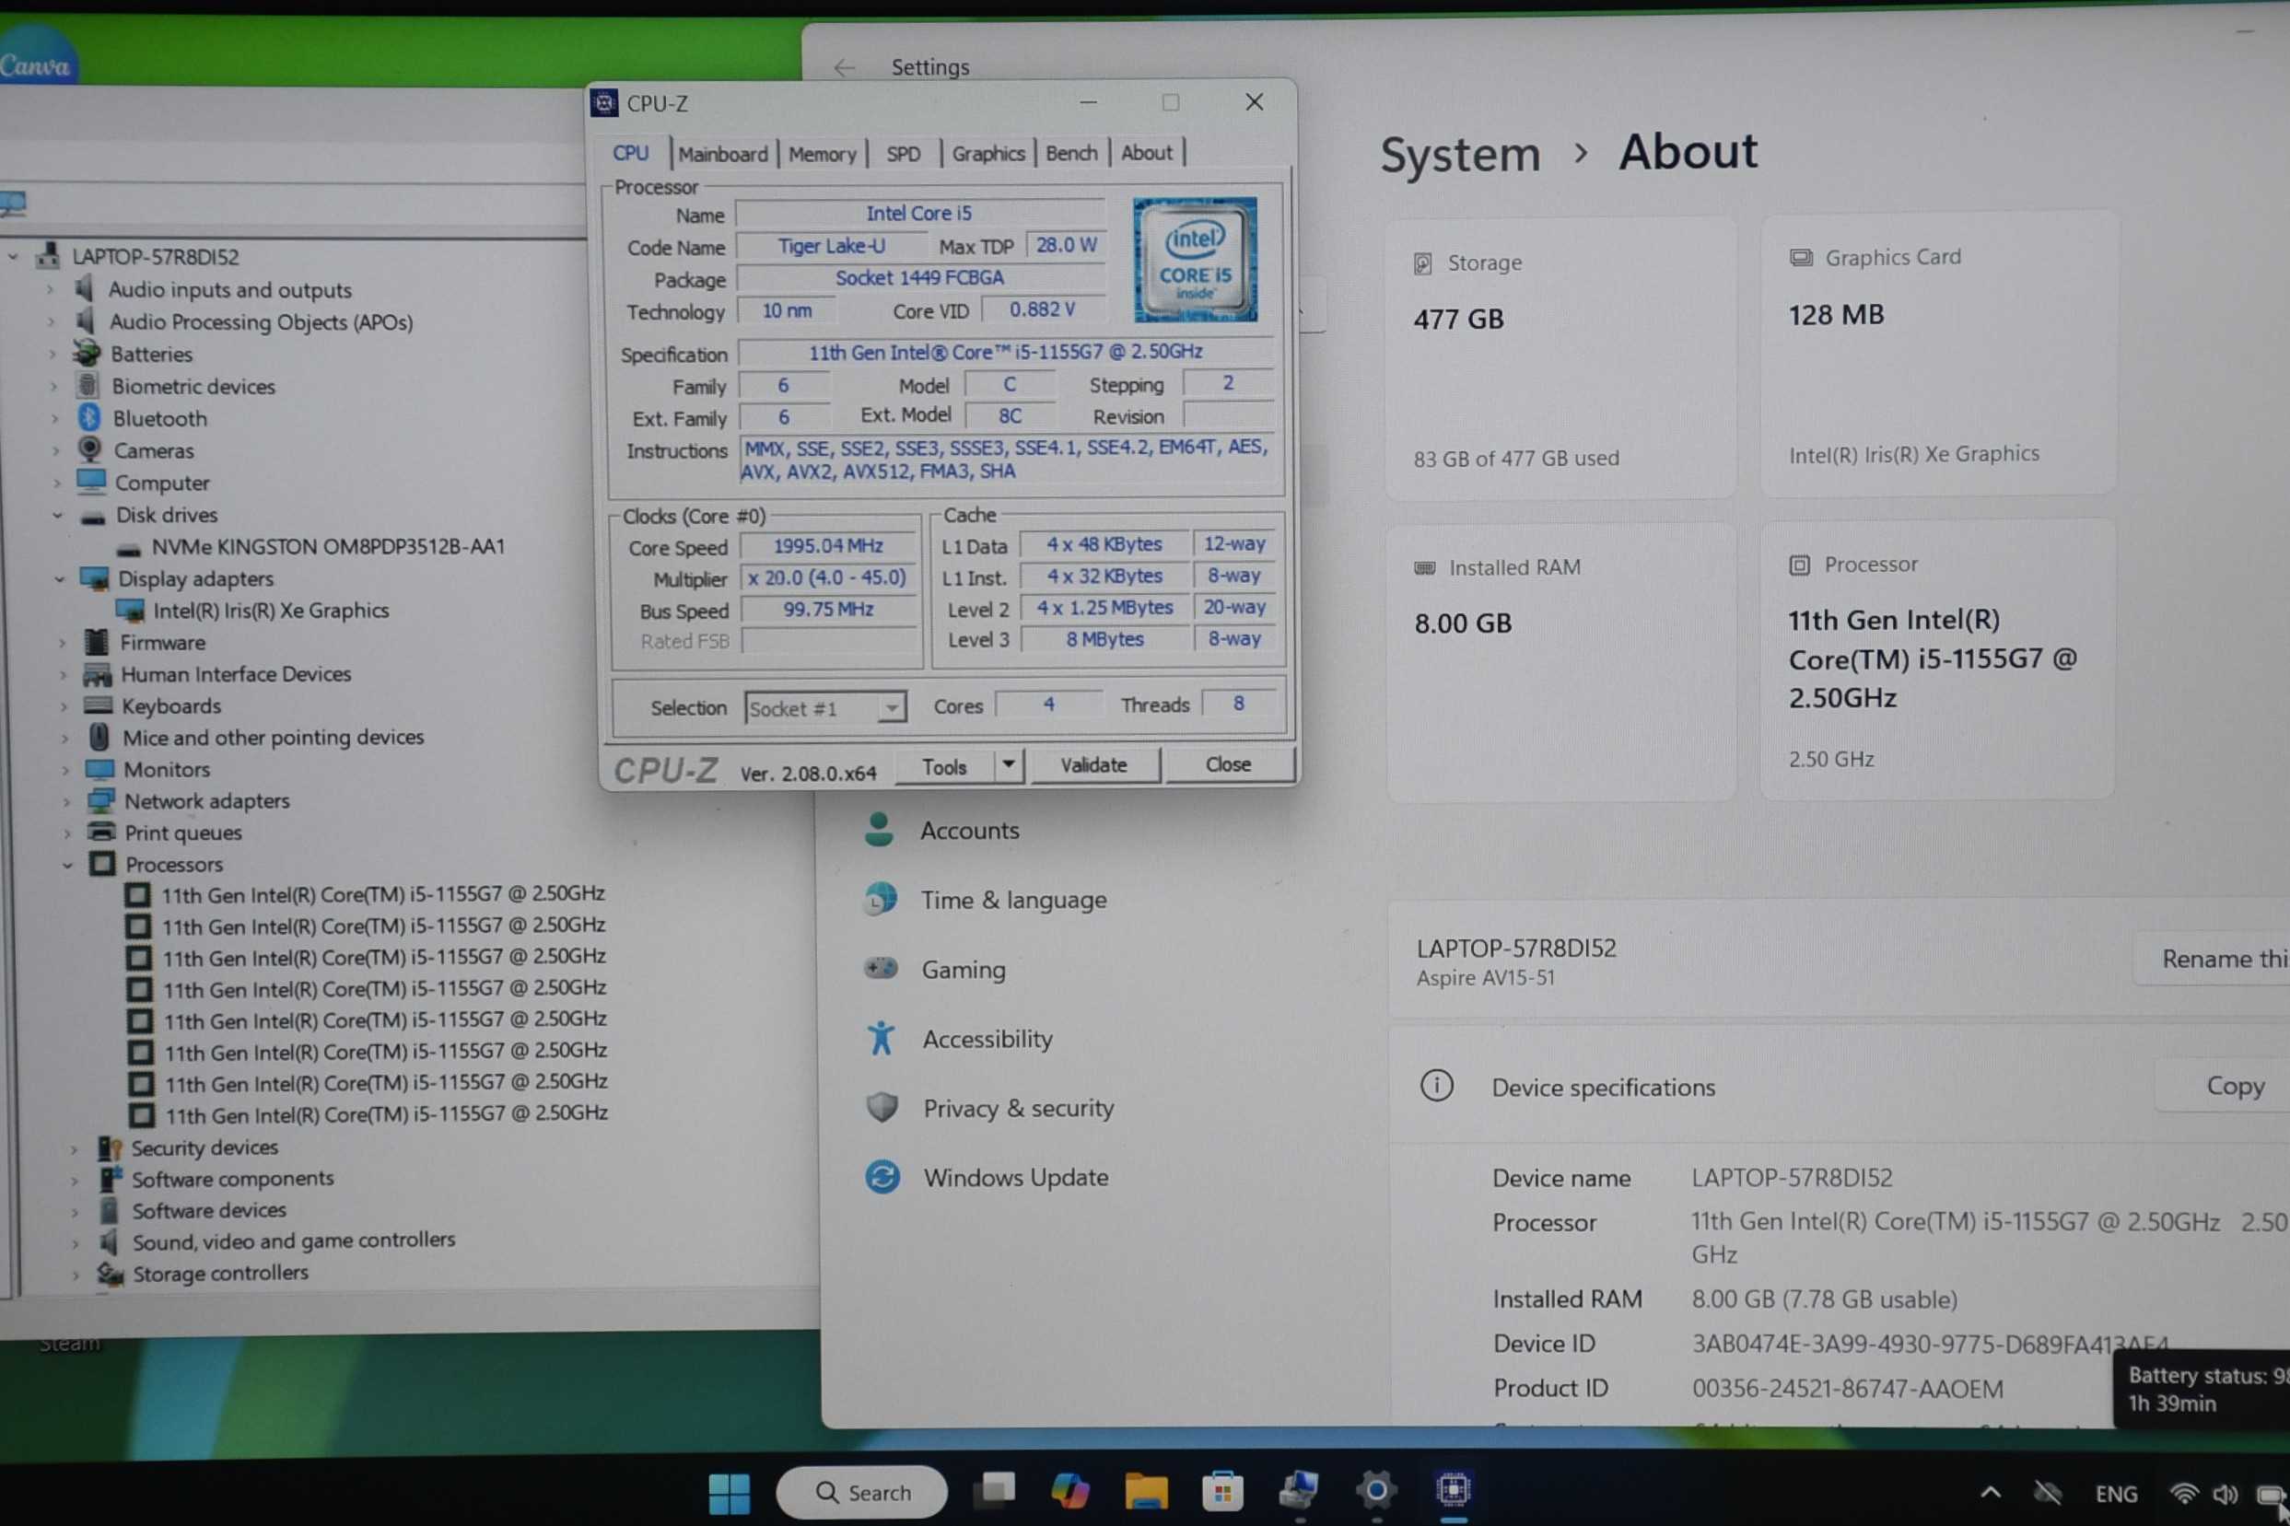
Task: Open the Bluetooth device category icon
Action: [x=89, y=418]
